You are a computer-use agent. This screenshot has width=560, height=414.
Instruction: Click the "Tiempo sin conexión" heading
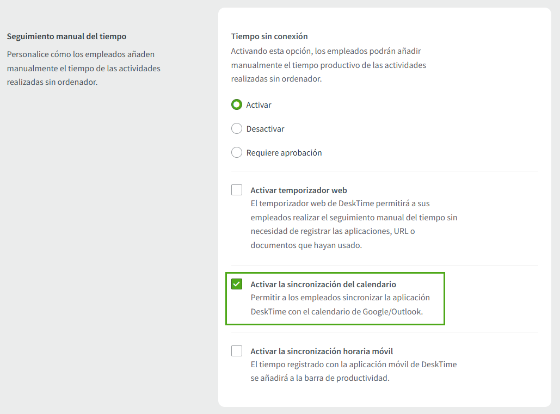(x=269, y=36)
